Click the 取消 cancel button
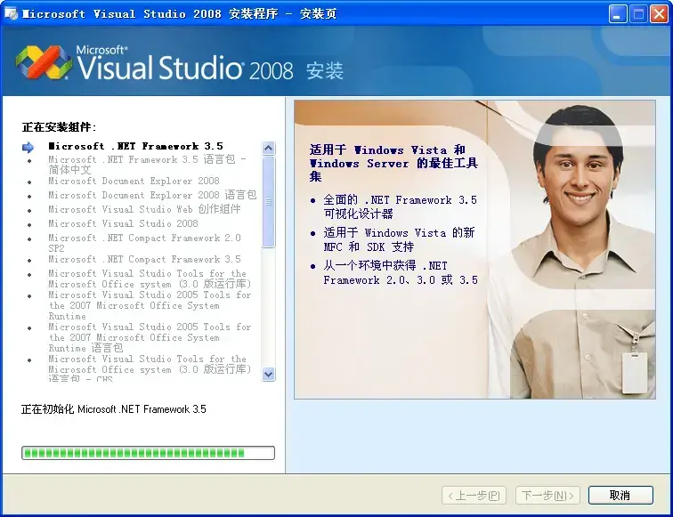This screenshot has height=517, width=673. [620, 496]
